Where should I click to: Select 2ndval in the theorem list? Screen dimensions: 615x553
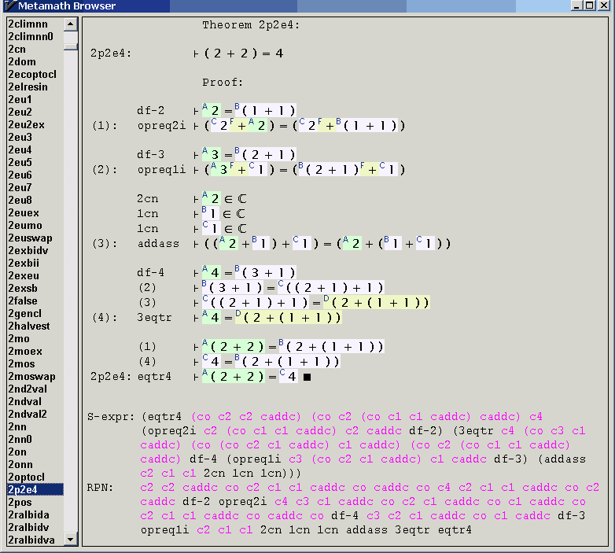point(24,401)
